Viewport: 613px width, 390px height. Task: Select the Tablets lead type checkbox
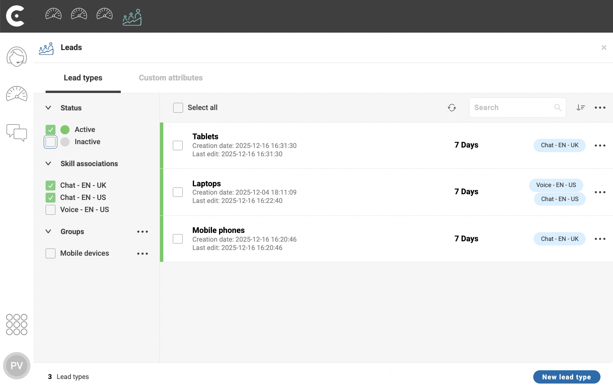pyautogui.click(x=178, y=145)
